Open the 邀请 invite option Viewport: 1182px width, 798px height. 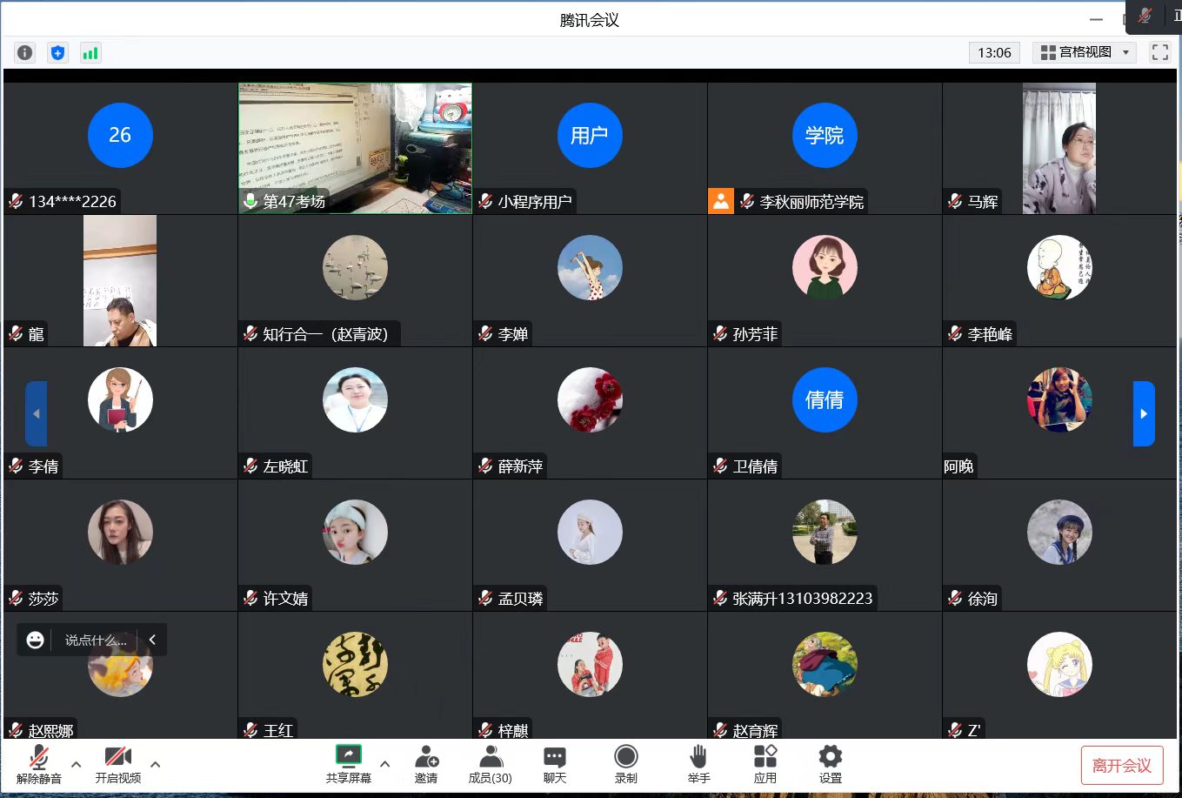426,764
